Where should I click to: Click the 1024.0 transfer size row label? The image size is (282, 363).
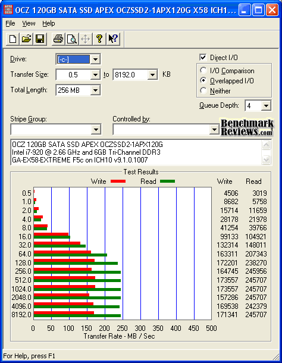tap(21, 289)
